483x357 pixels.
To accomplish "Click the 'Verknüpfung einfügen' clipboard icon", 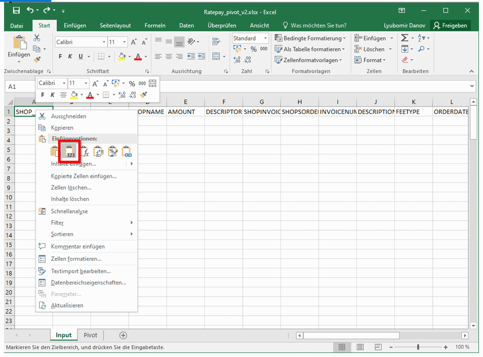I will [127, 151].
